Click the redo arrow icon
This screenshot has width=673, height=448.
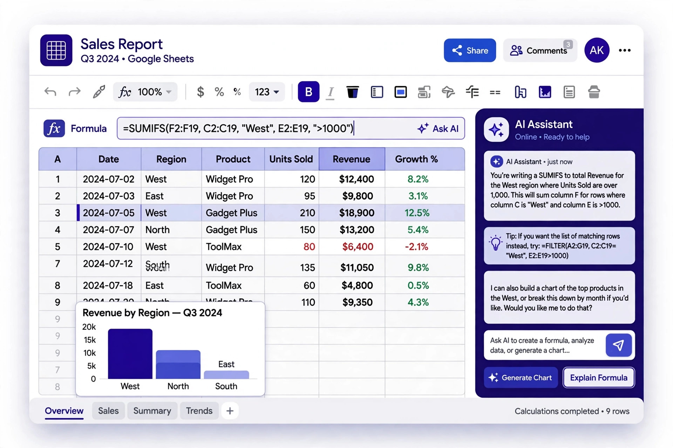74,92
